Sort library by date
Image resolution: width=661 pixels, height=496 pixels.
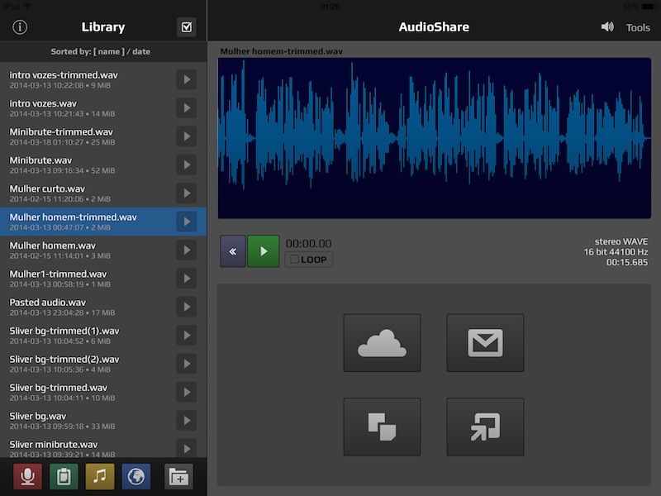point(141,51)
